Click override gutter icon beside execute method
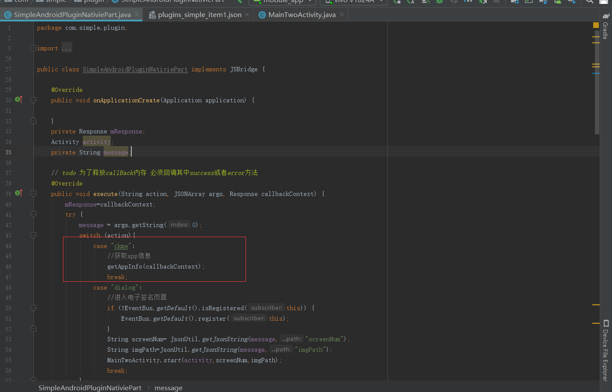This screenshot has height=392, width=612. 19,193
